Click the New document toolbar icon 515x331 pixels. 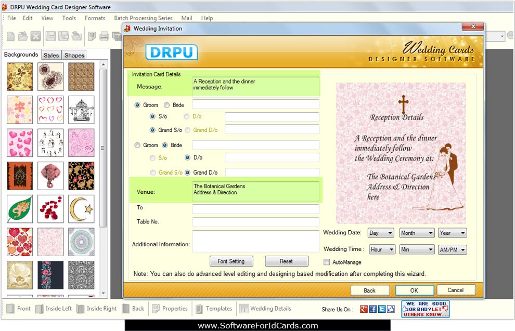click(10, 36)
